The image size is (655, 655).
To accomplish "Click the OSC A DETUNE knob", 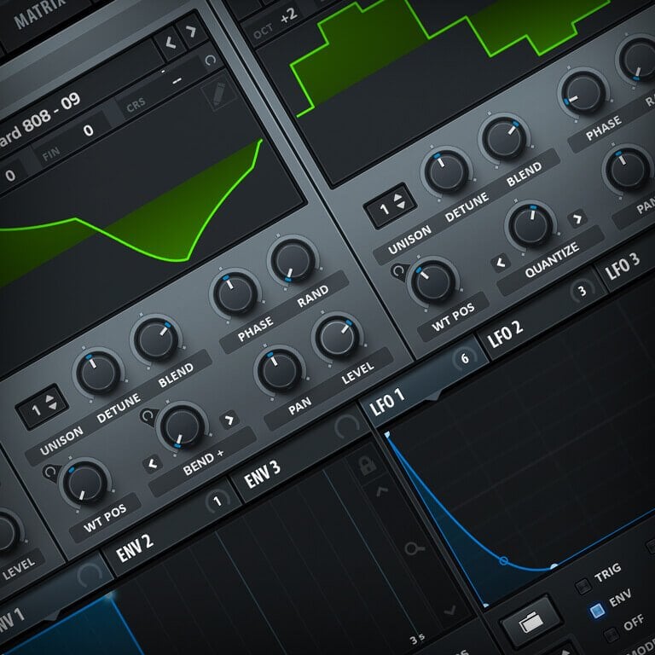I will [98, 373].
